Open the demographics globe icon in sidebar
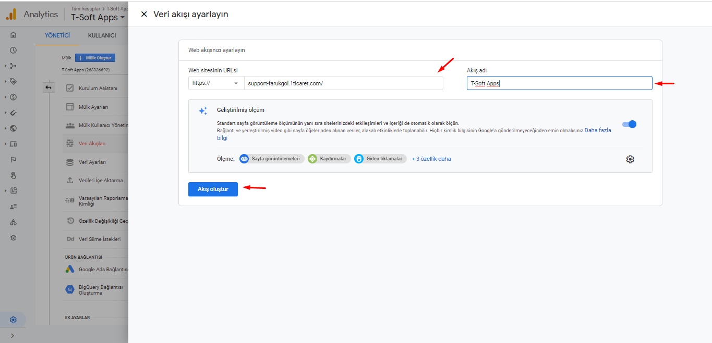 [x=14, y=128]
